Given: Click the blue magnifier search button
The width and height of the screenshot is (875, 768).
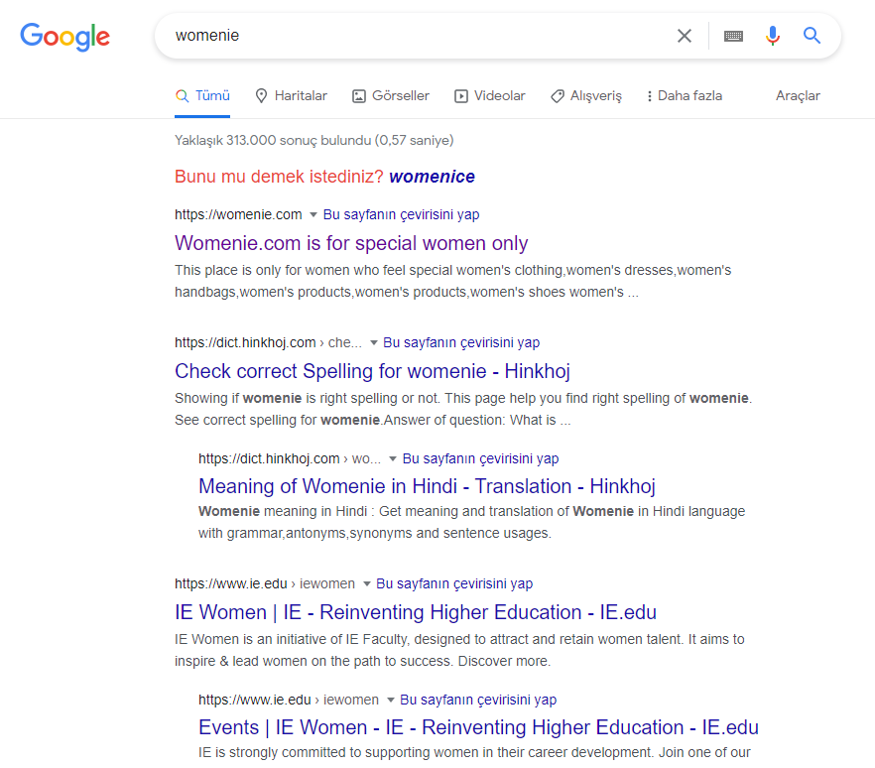Looking at the screenshot, I should [812, 36].
